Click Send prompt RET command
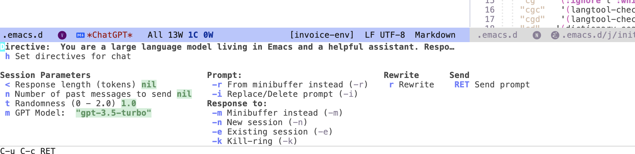This screenshot has height=154, width=635. pos(492,85)
